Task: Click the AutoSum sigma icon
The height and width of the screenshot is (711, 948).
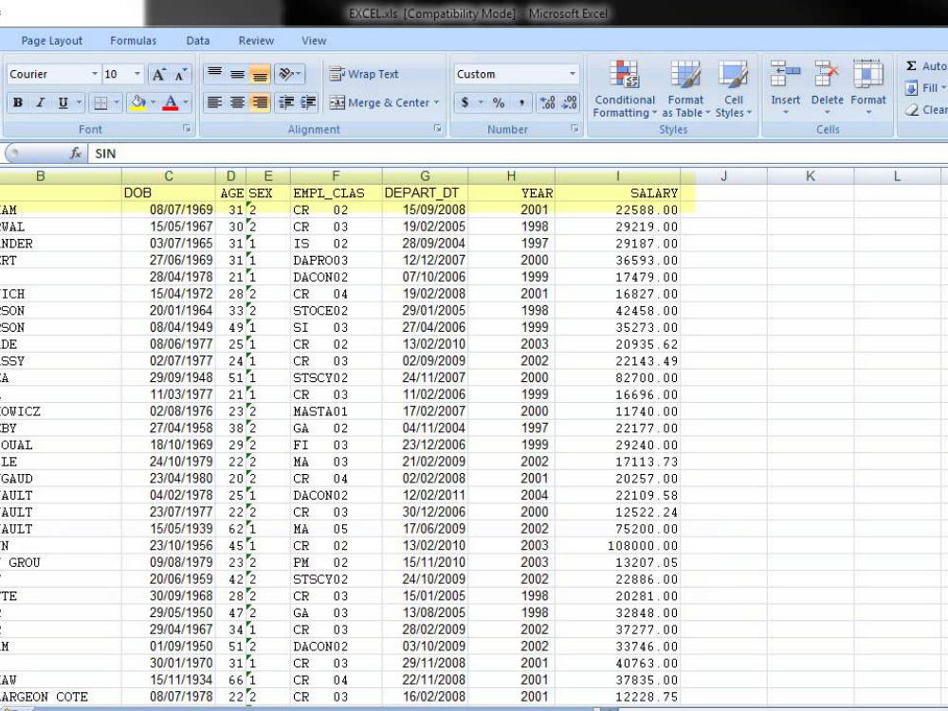Action: [911, 66]
